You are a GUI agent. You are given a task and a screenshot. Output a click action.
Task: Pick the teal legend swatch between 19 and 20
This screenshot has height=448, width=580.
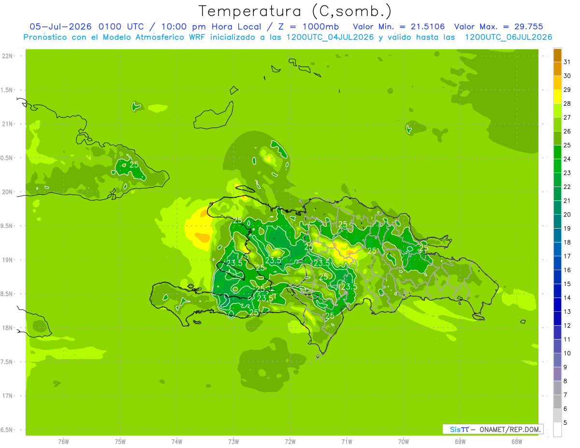coord(557,222)
